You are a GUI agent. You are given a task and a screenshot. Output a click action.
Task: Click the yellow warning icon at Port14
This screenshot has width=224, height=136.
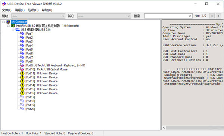[x=22, y=85]
